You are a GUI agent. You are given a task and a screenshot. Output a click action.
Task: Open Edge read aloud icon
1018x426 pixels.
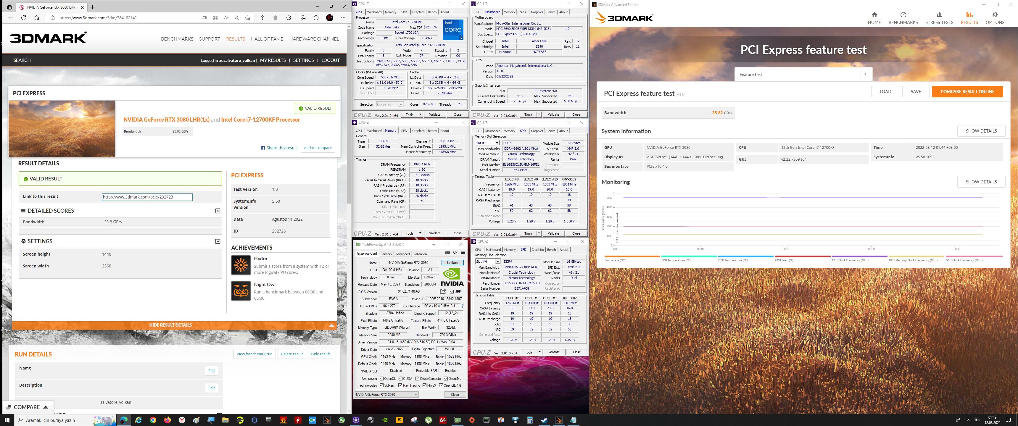tap(226, 18)
